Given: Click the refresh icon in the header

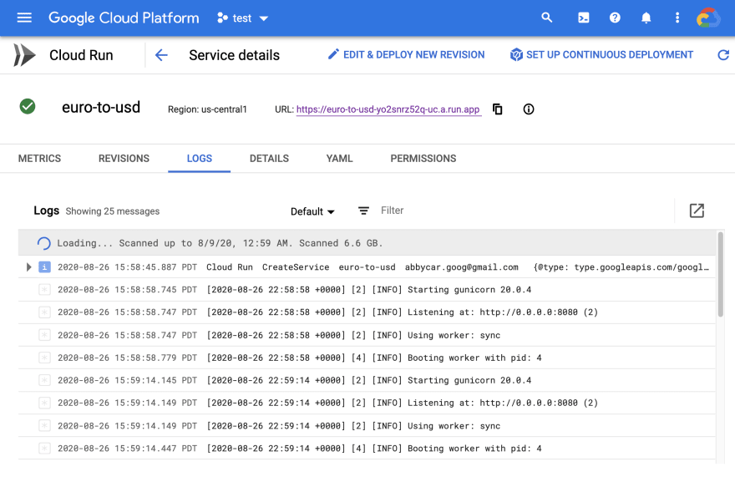Looking at the screenshot, I should pyautogui.click(x=723, y=55).
